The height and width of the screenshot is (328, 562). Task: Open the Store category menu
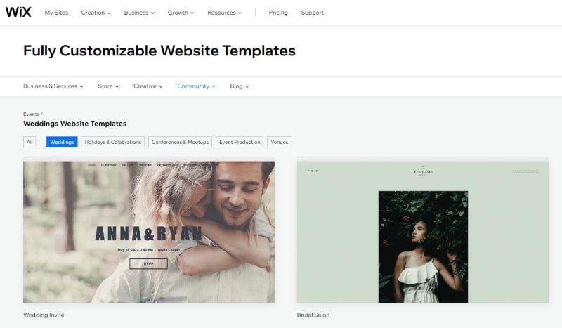click(x=108, y=86)
